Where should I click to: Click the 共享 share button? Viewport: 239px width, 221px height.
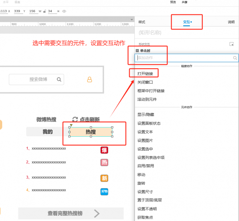[x=184, y=2]
